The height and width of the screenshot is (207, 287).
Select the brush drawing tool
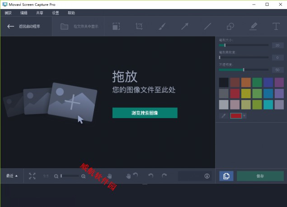tap(162, 26)
